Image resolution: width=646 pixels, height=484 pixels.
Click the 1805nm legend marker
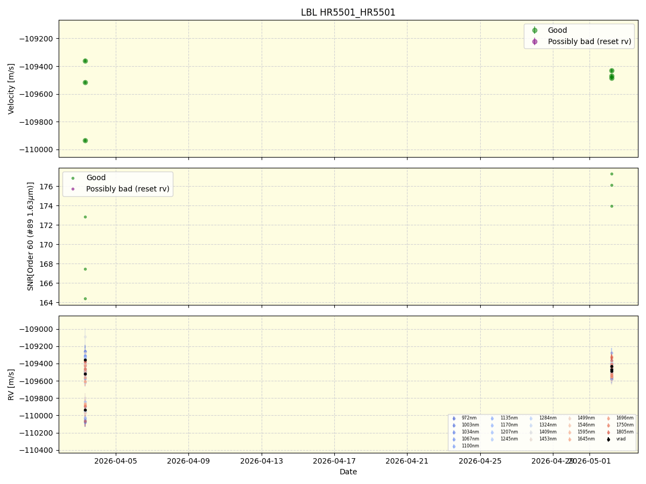point(608,432)
